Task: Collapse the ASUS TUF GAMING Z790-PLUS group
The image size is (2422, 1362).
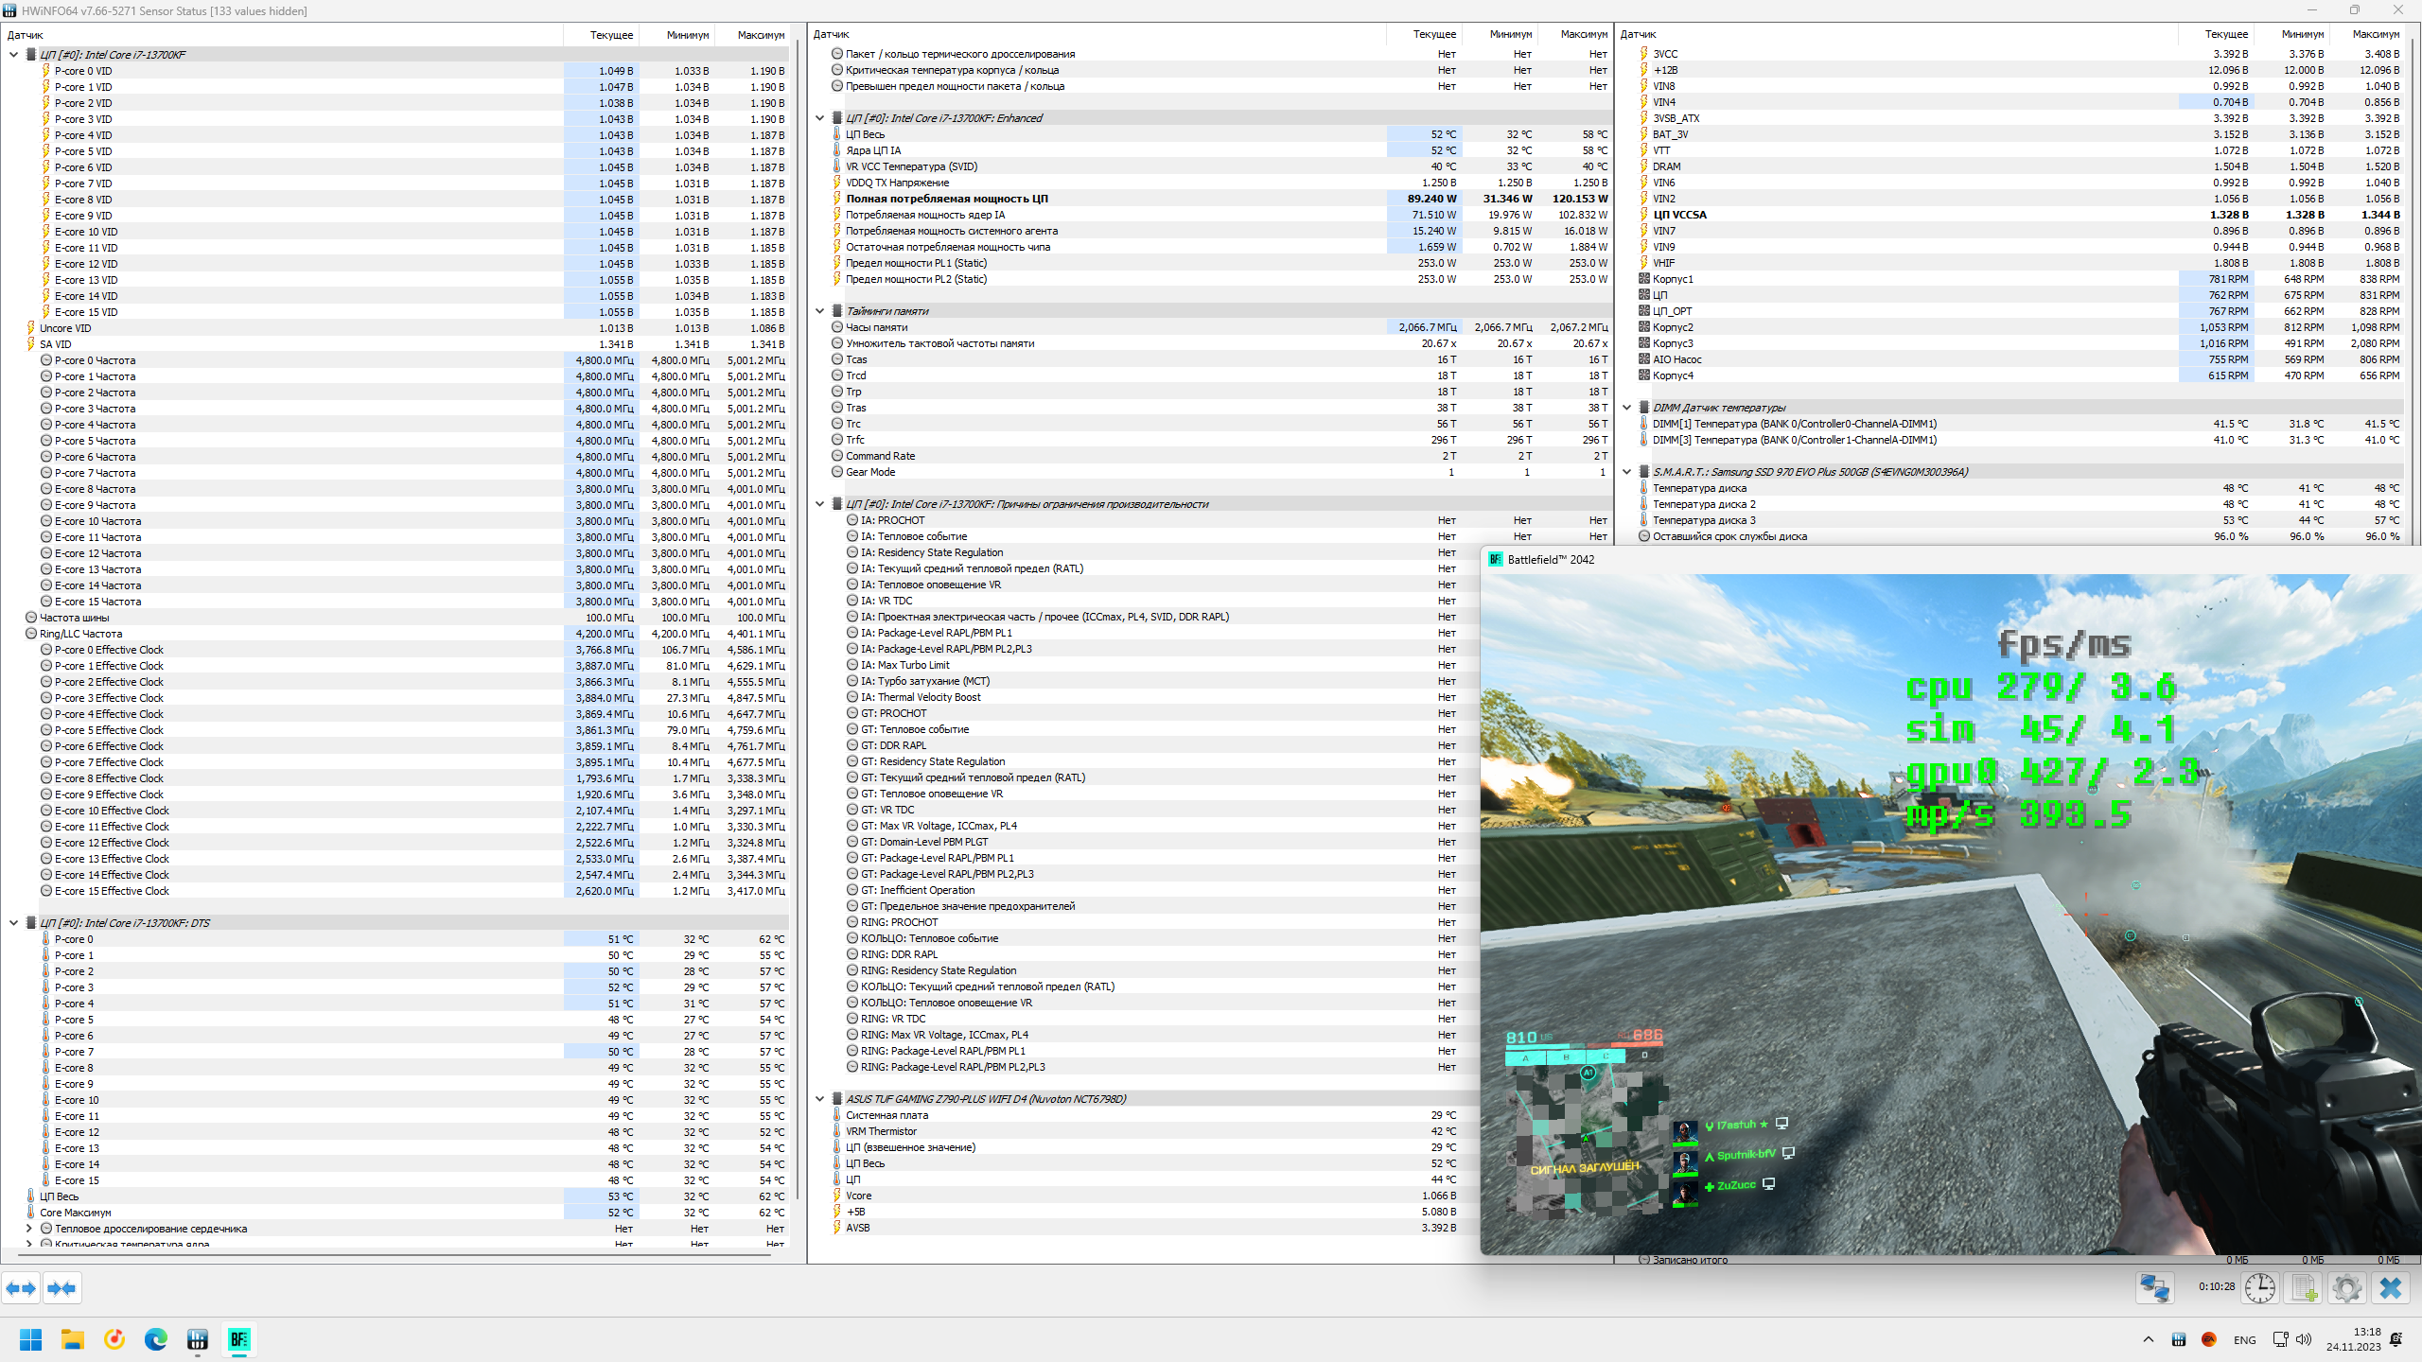Action: pyautogui.click(x=820, y=1099)
